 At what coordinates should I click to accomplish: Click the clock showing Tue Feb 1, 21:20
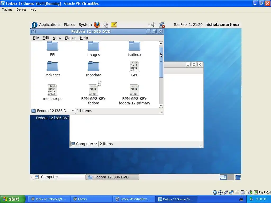[x=188, y=25]
